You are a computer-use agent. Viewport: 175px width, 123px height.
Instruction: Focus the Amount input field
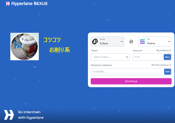pyautogui.click(x=148, y=57)
